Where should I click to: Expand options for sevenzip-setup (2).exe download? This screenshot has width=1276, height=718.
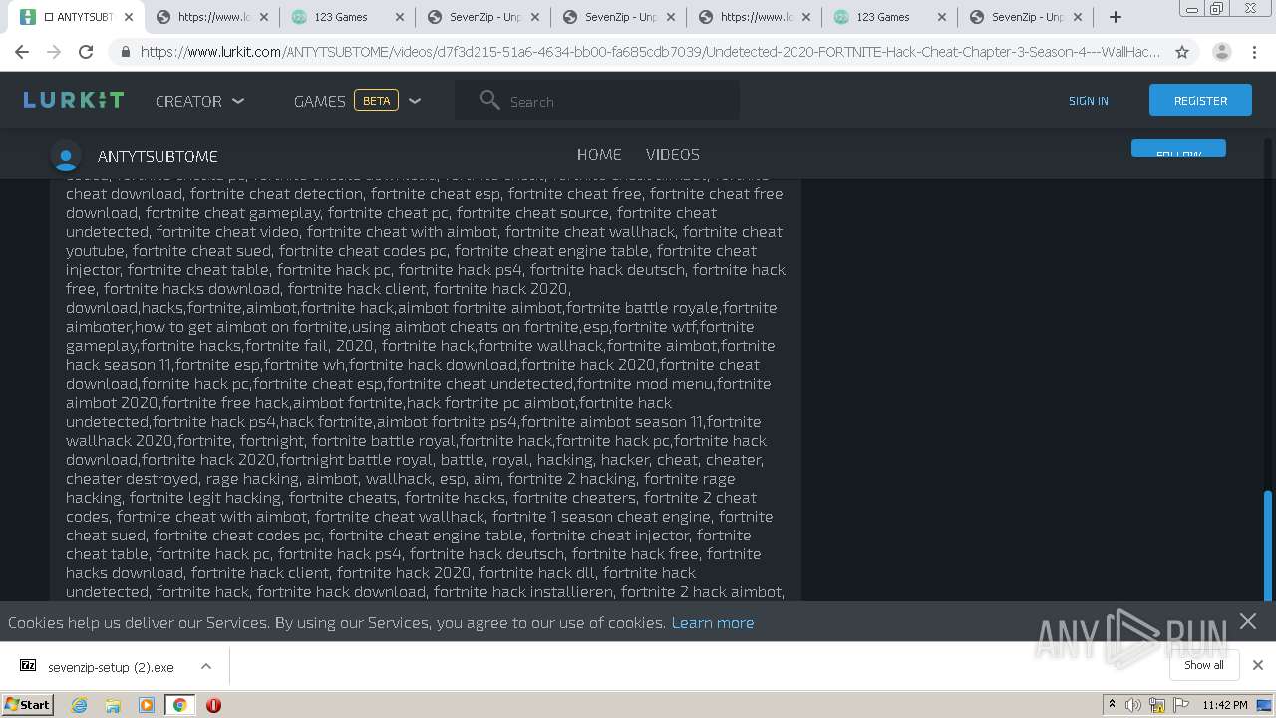point(206,666)
